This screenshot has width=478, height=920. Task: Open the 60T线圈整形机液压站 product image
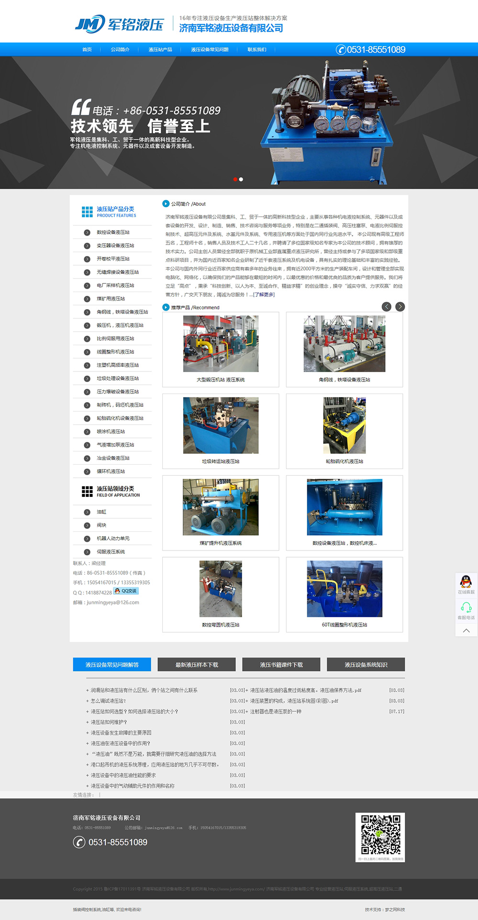345,589
